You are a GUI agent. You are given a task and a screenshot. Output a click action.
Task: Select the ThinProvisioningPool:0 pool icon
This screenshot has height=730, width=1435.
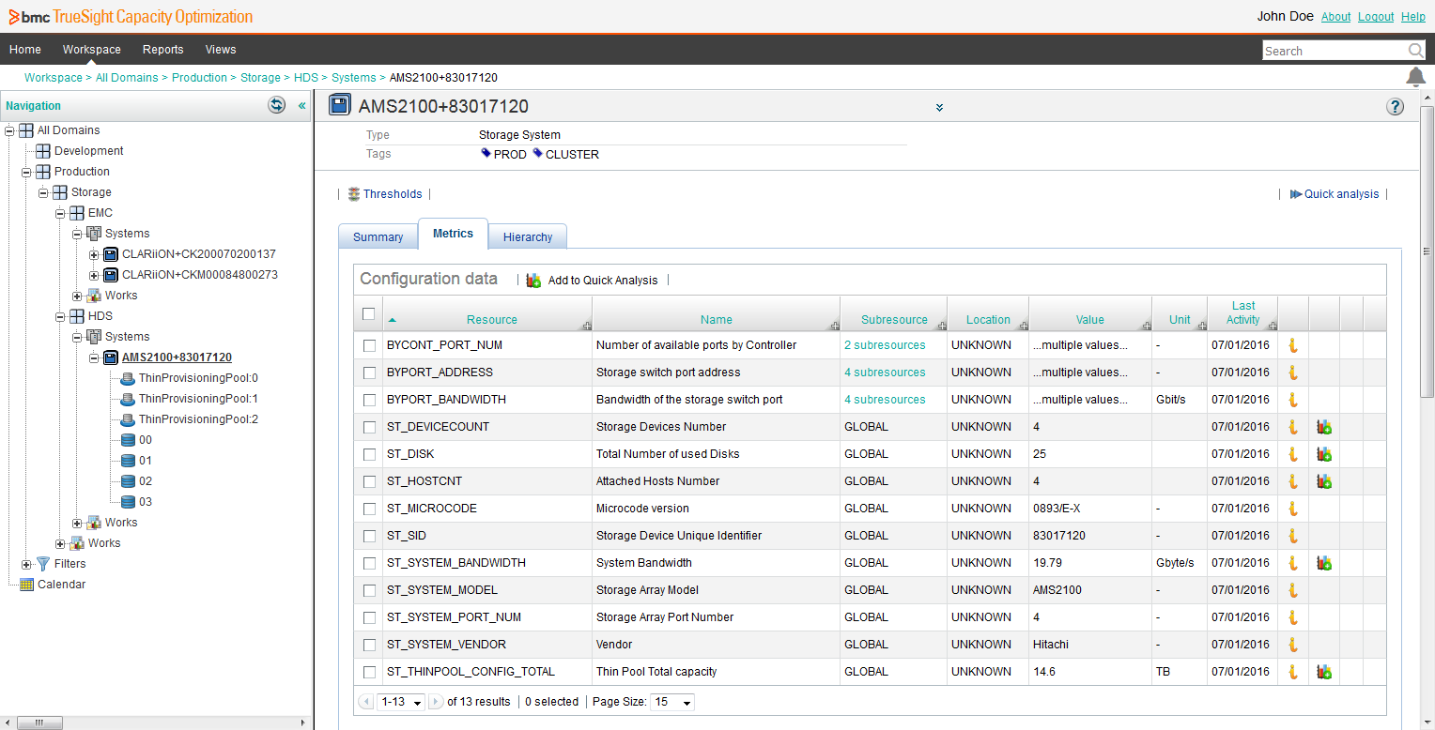click(128, 378)
